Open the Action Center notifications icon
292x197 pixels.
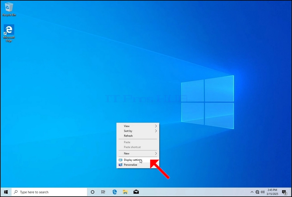click(284, 192)
